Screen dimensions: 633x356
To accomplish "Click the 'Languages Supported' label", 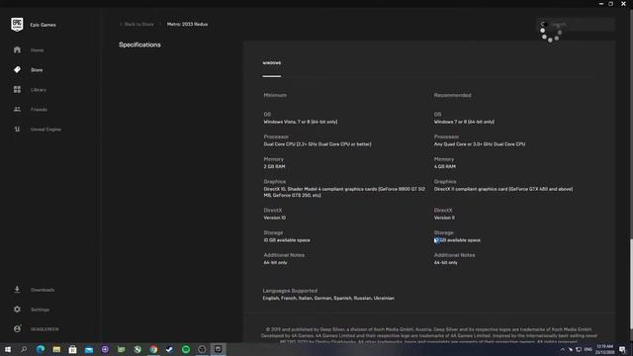I will tap(290, 291).
